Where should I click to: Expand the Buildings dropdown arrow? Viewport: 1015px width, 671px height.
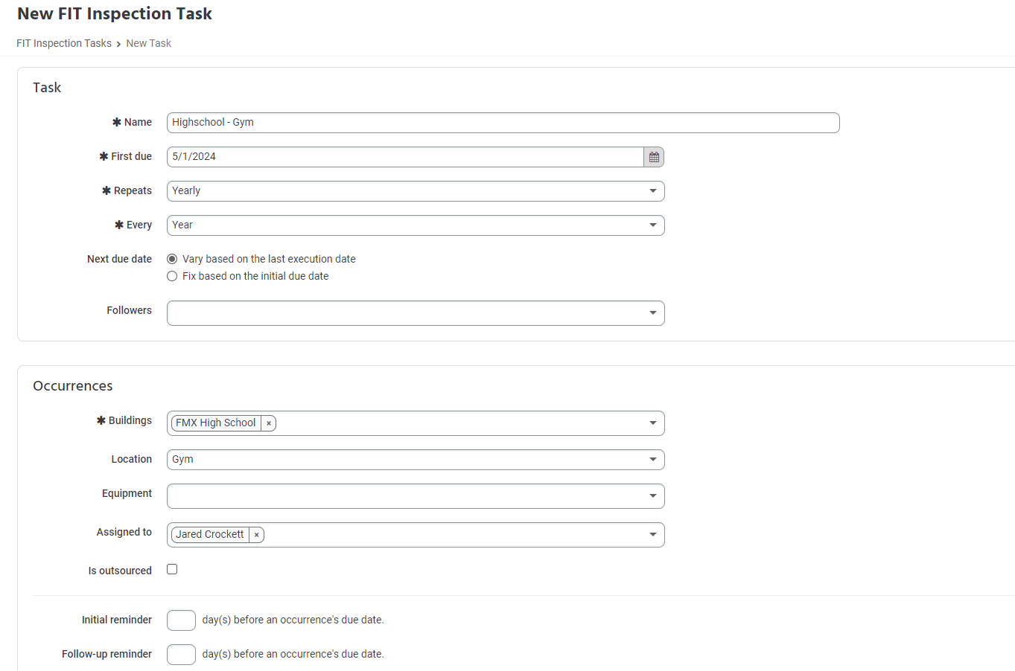[x=652, y=423]
